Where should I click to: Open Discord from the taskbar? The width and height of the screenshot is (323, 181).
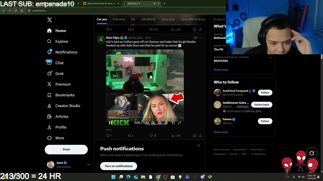tap(202, 177)
